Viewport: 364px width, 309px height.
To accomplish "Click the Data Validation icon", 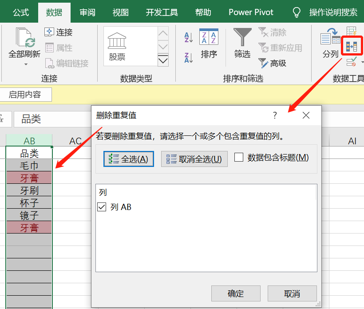I will click(352, 62).
